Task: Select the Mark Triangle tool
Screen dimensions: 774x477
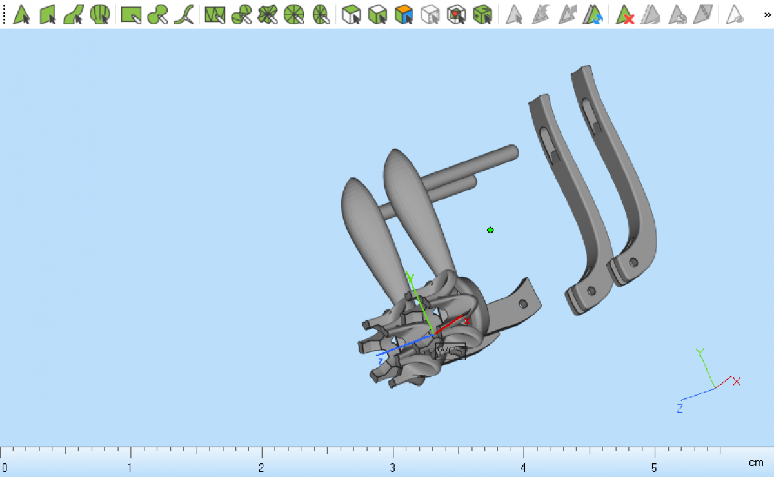Action: coord(22,14)
